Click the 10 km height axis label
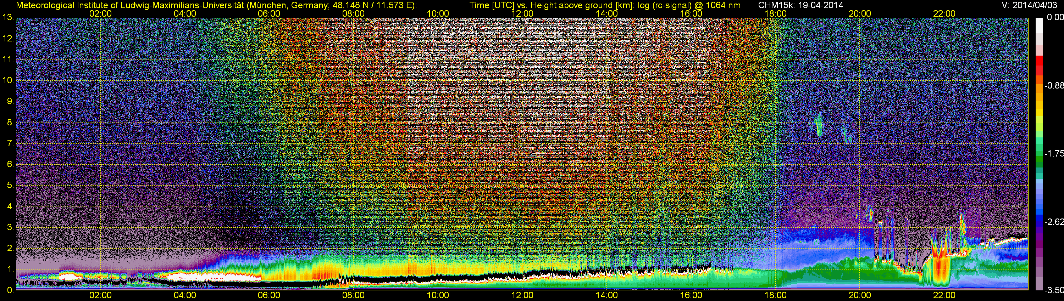Viewport: 1064px width, 301px height. (x=8, y=80)
